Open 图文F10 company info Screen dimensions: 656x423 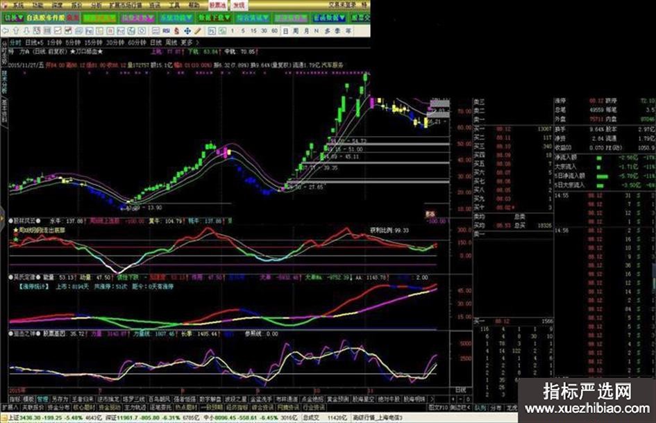(x=438, y=407)
